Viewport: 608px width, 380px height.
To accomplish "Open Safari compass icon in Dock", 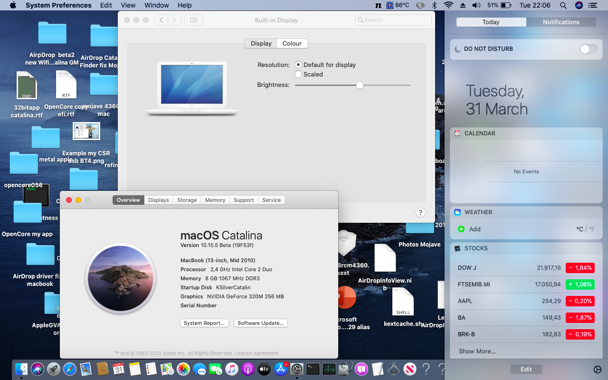I will pos(70,369).
